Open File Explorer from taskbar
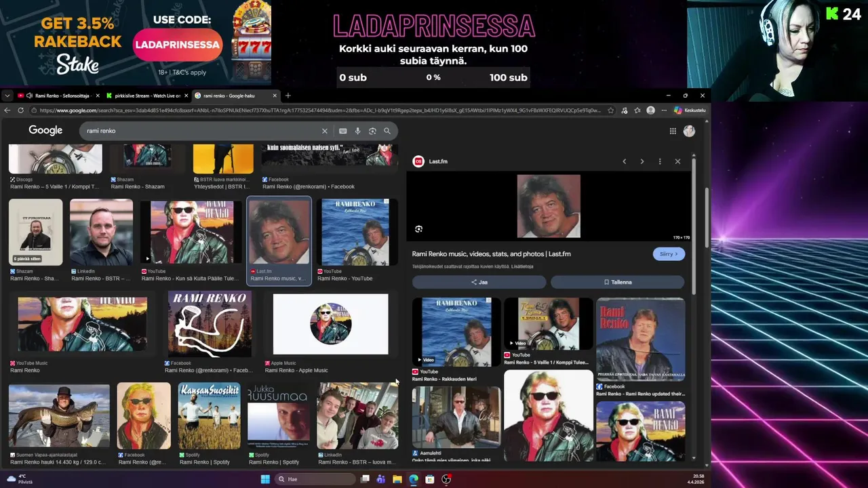Screen dimensions: 868x488 point(397,479)
